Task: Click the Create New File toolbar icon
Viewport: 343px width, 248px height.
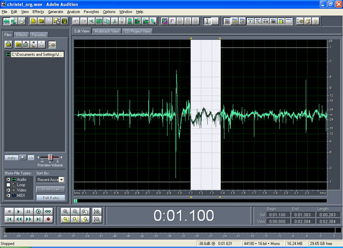Action: coord(34,21)
